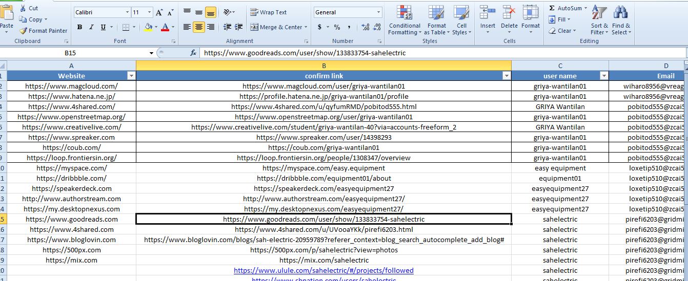Click the Format Painter brush icon

tap(23, 31)
